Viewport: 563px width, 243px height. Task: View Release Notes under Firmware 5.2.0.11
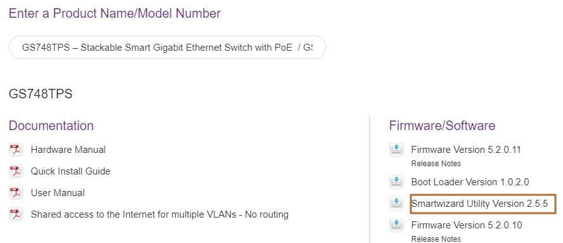436,164
